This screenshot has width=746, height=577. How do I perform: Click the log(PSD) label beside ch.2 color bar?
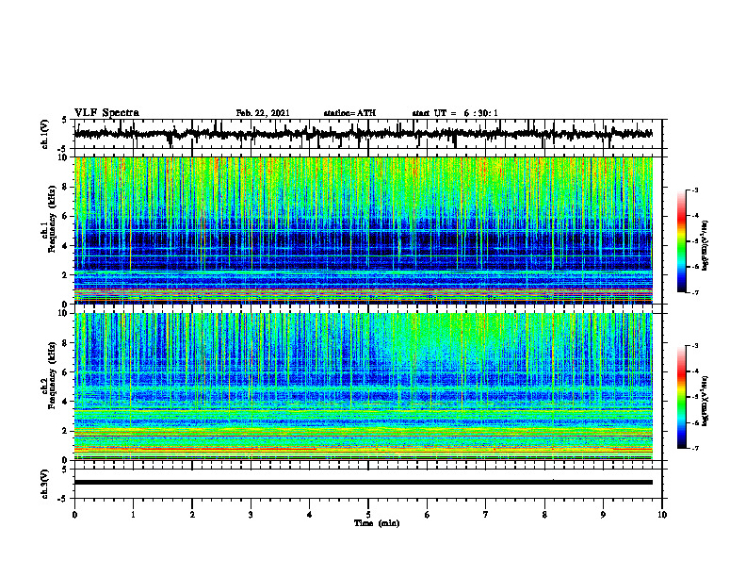pyautogui.click(x=705, y=401)
